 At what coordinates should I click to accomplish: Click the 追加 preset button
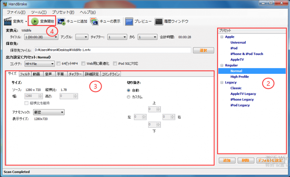click(x=227, y=160)
